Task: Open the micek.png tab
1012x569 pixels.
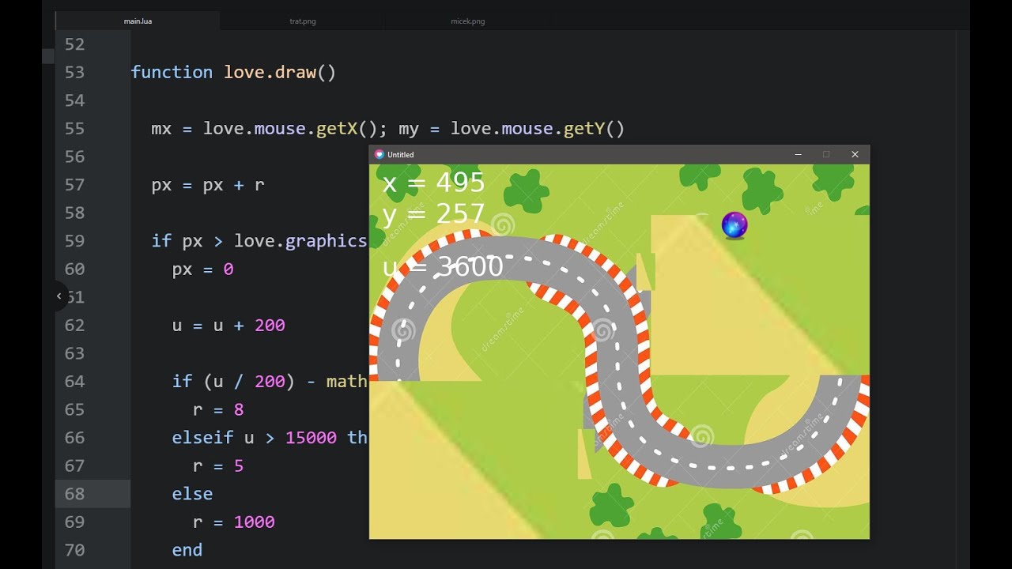Action: [x=468, y=21]
